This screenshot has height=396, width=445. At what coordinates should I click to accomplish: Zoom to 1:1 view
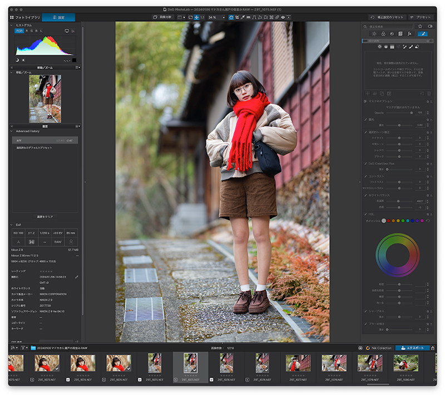pyautogui.click(x=202, y=17)
